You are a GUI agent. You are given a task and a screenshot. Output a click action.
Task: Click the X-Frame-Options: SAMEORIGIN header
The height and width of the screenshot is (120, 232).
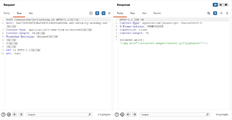pos(142,26)
